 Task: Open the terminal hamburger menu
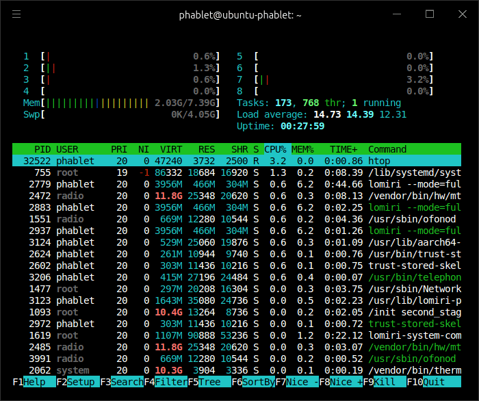16,14
